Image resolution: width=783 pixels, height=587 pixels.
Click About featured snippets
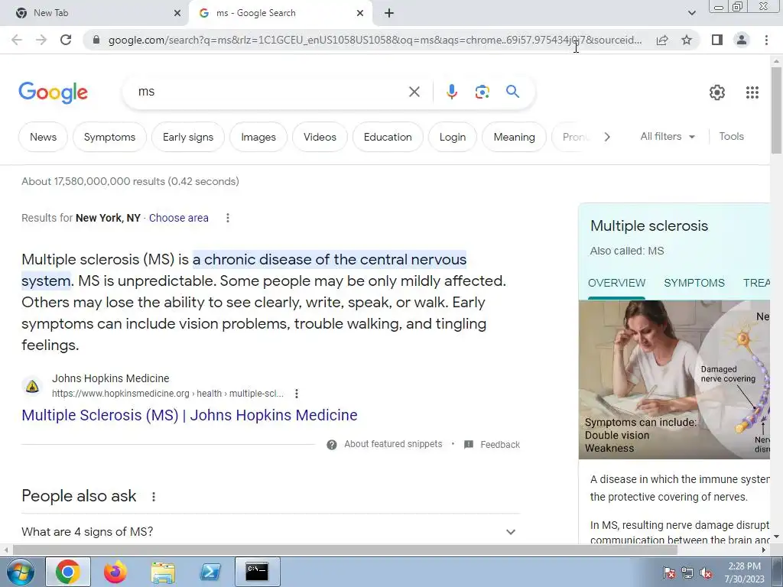coord(393,444)
